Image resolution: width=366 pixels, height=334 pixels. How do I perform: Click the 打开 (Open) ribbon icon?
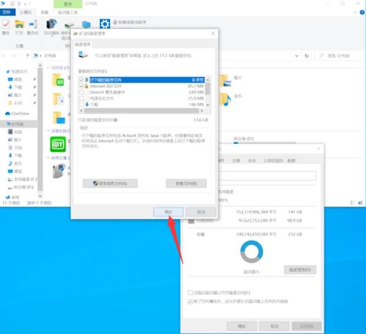tap(20, 27)
